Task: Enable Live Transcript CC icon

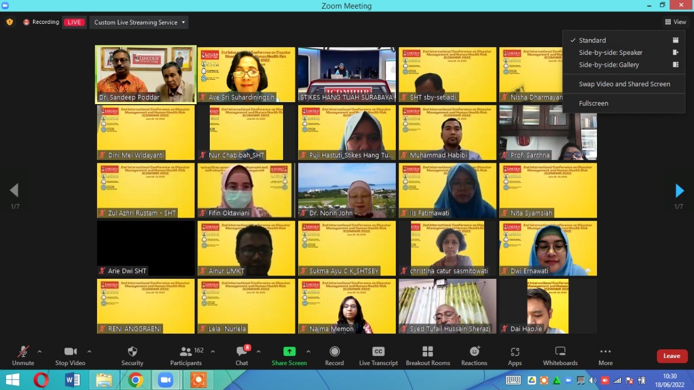Action: pos(378,351)
